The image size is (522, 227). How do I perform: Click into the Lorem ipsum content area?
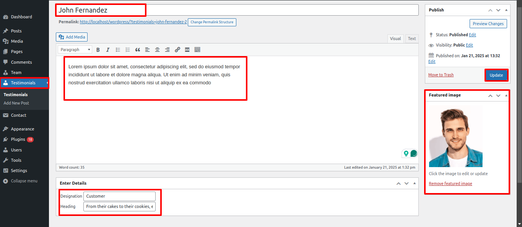pyautogui.click(x=237, y=110)
